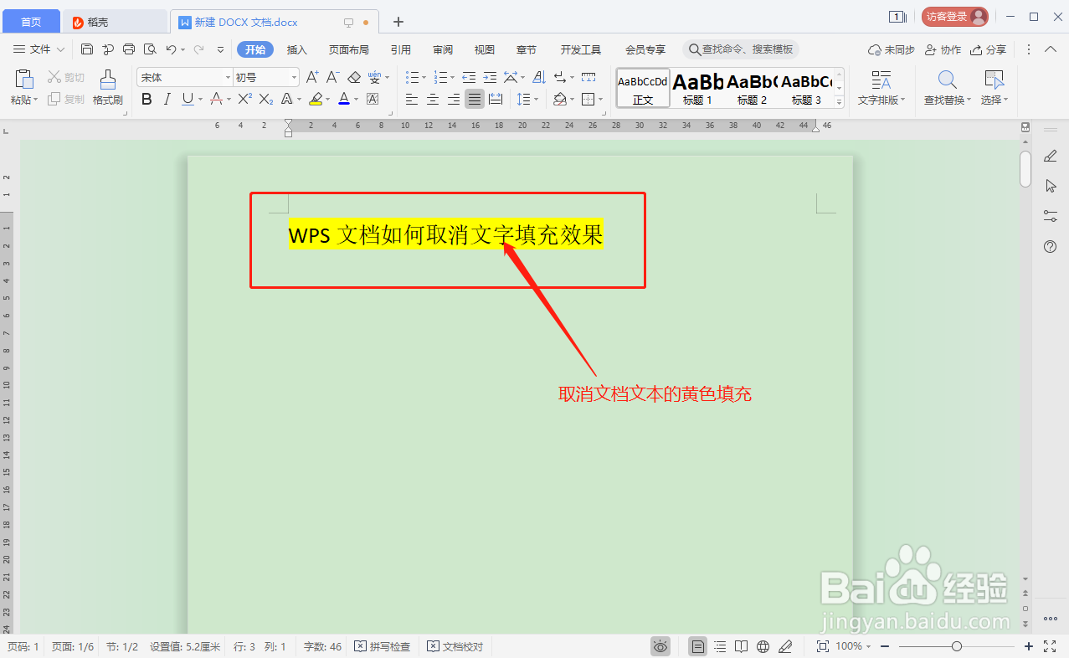Click the Decrease Indent icon
This screenshot has width=1069, height=658.
pyautogui.click(x=469, y=77)
